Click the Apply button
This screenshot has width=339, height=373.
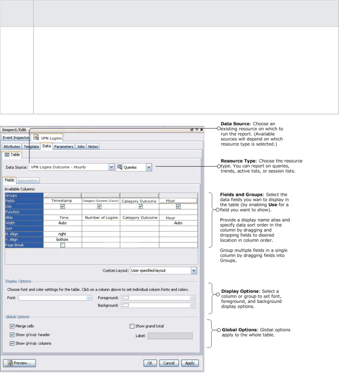(x=190, y=363)
